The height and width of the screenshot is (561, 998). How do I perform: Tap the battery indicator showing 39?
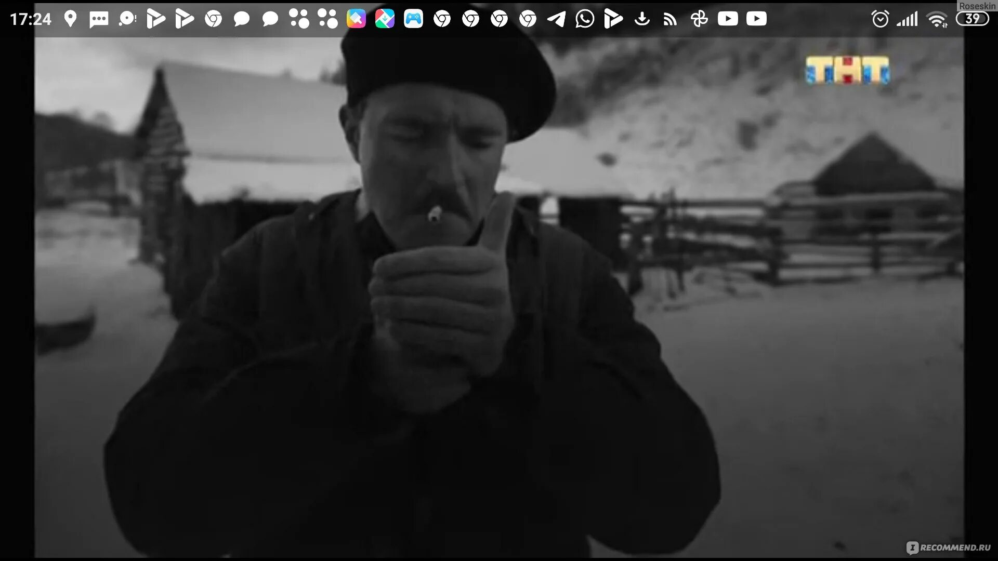(x=973, y=19)
